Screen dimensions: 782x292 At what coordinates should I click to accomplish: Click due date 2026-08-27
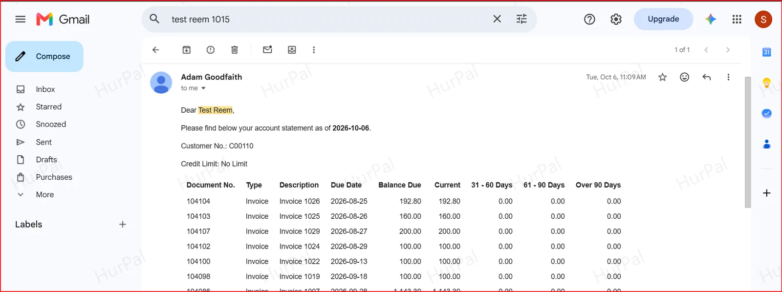point(349,231)
